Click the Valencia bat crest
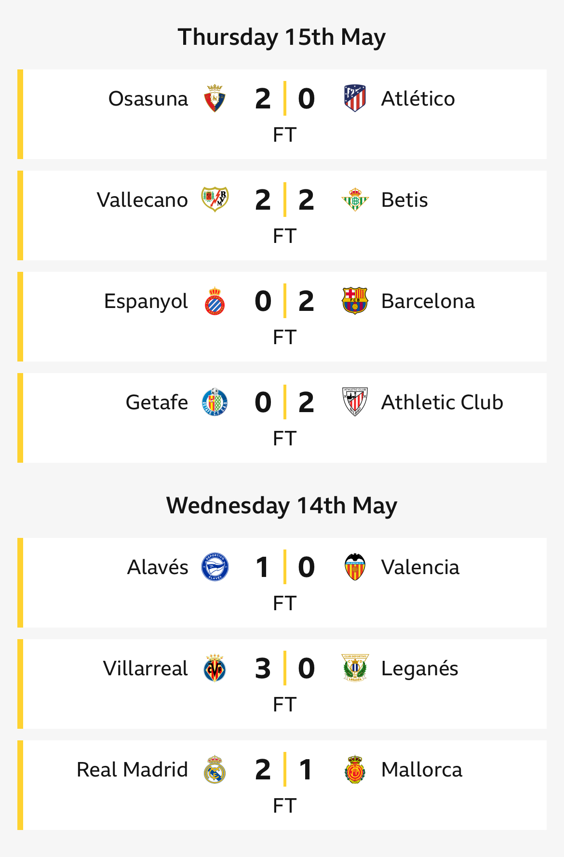Screen dimensions: 564x857 point(355,567)
